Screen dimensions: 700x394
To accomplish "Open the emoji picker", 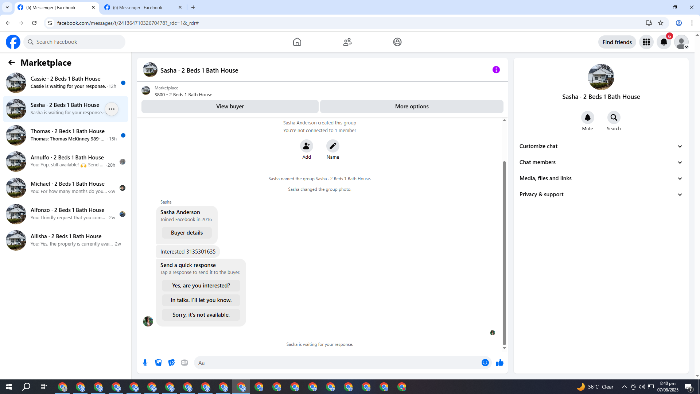I will [x=485, y=363].
